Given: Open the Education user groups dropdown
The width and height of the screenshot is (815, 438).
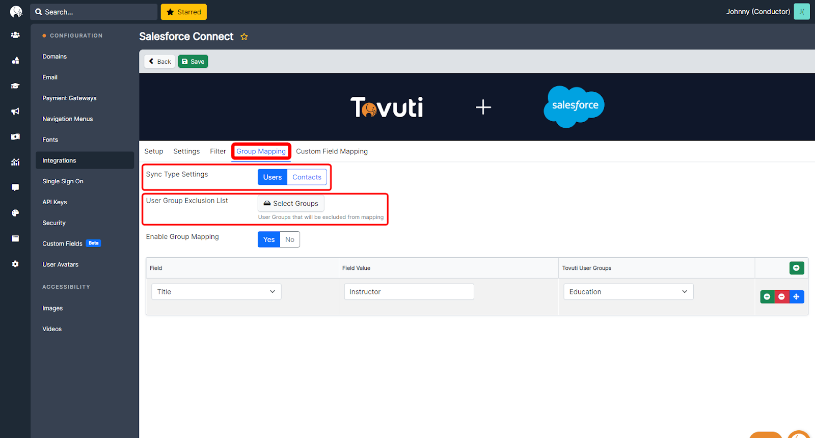Looking at the screenshot, I should pyautogui.click(x=628, y=292).
